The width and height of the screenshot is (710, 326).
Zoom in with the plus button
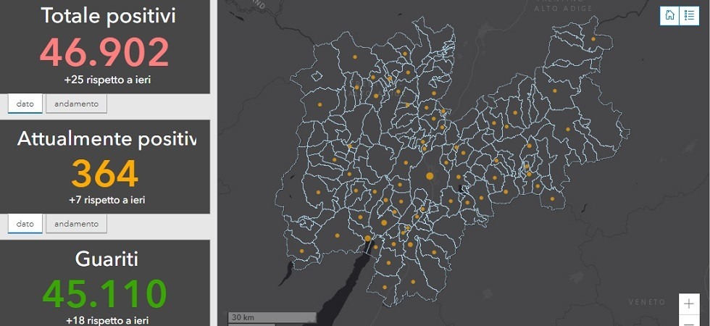click(689, 304)
